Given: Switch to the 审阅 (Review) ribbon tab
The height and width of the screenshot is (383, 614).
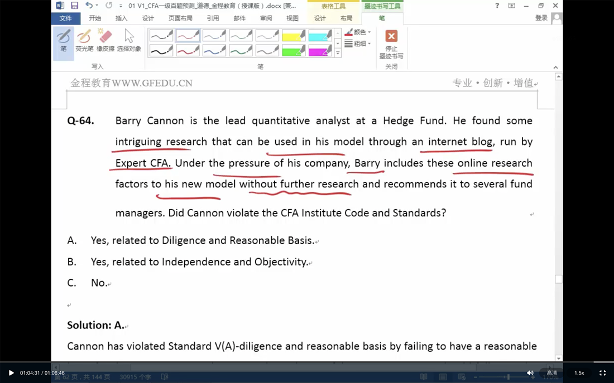Looking at the screenshot, I should click(266, 18).
